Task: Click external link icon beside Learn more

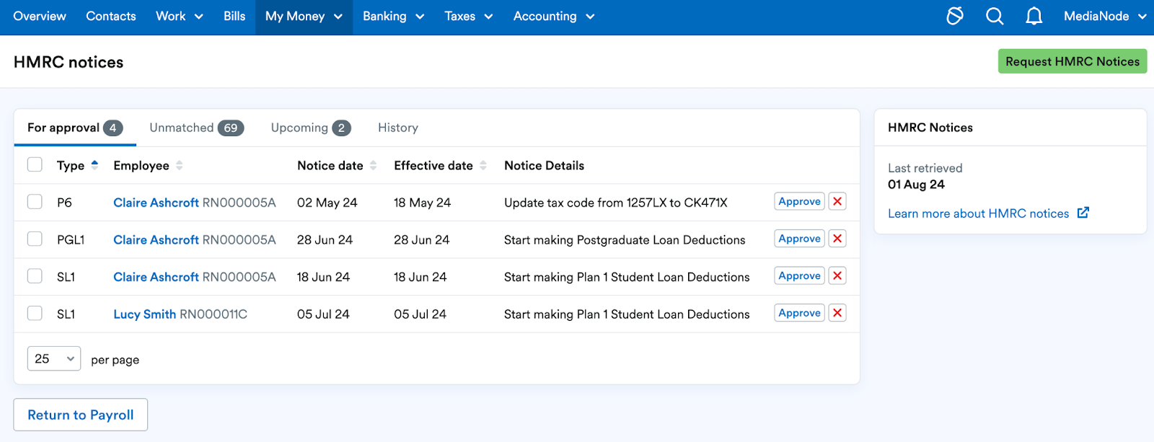Action: pyautogui.click(x=1083, y=213)
